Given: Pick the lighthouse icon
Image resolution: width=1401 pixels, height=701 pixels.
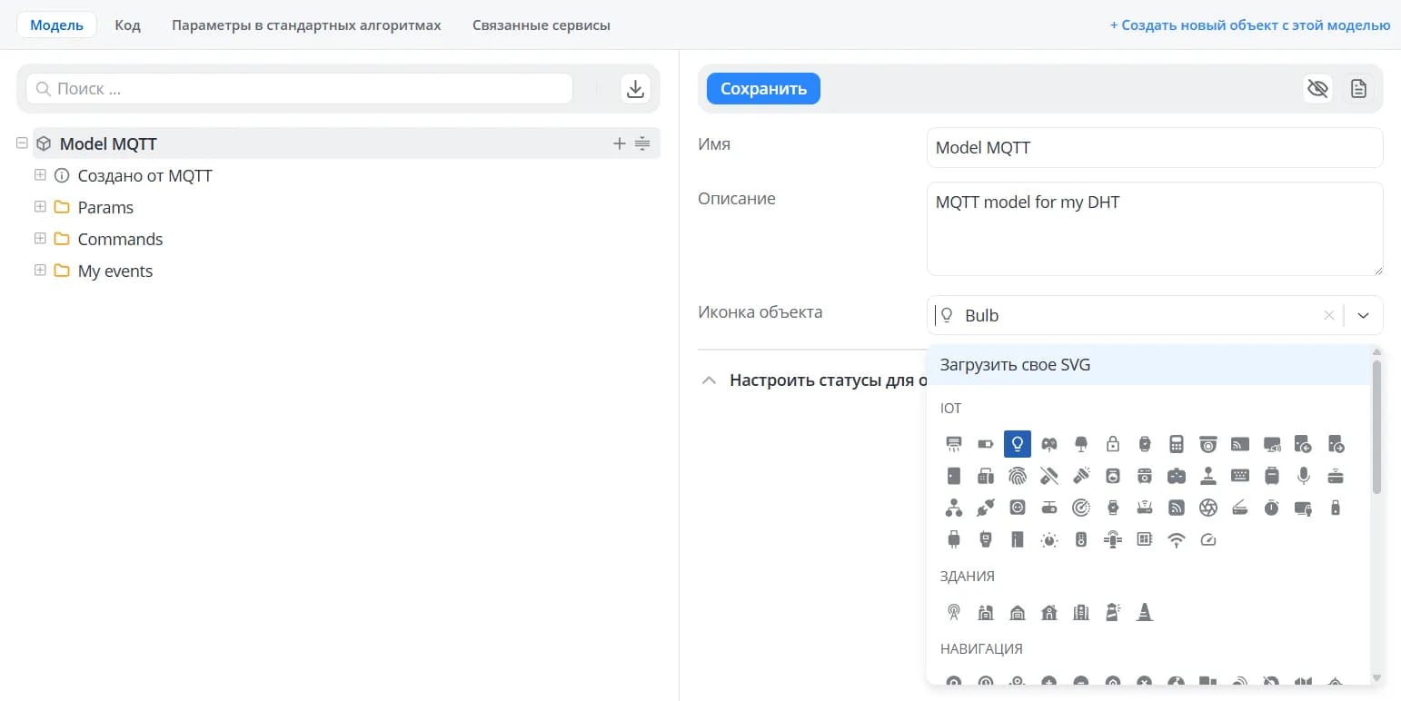Looking at the screenshot, I should (1113, 612).
